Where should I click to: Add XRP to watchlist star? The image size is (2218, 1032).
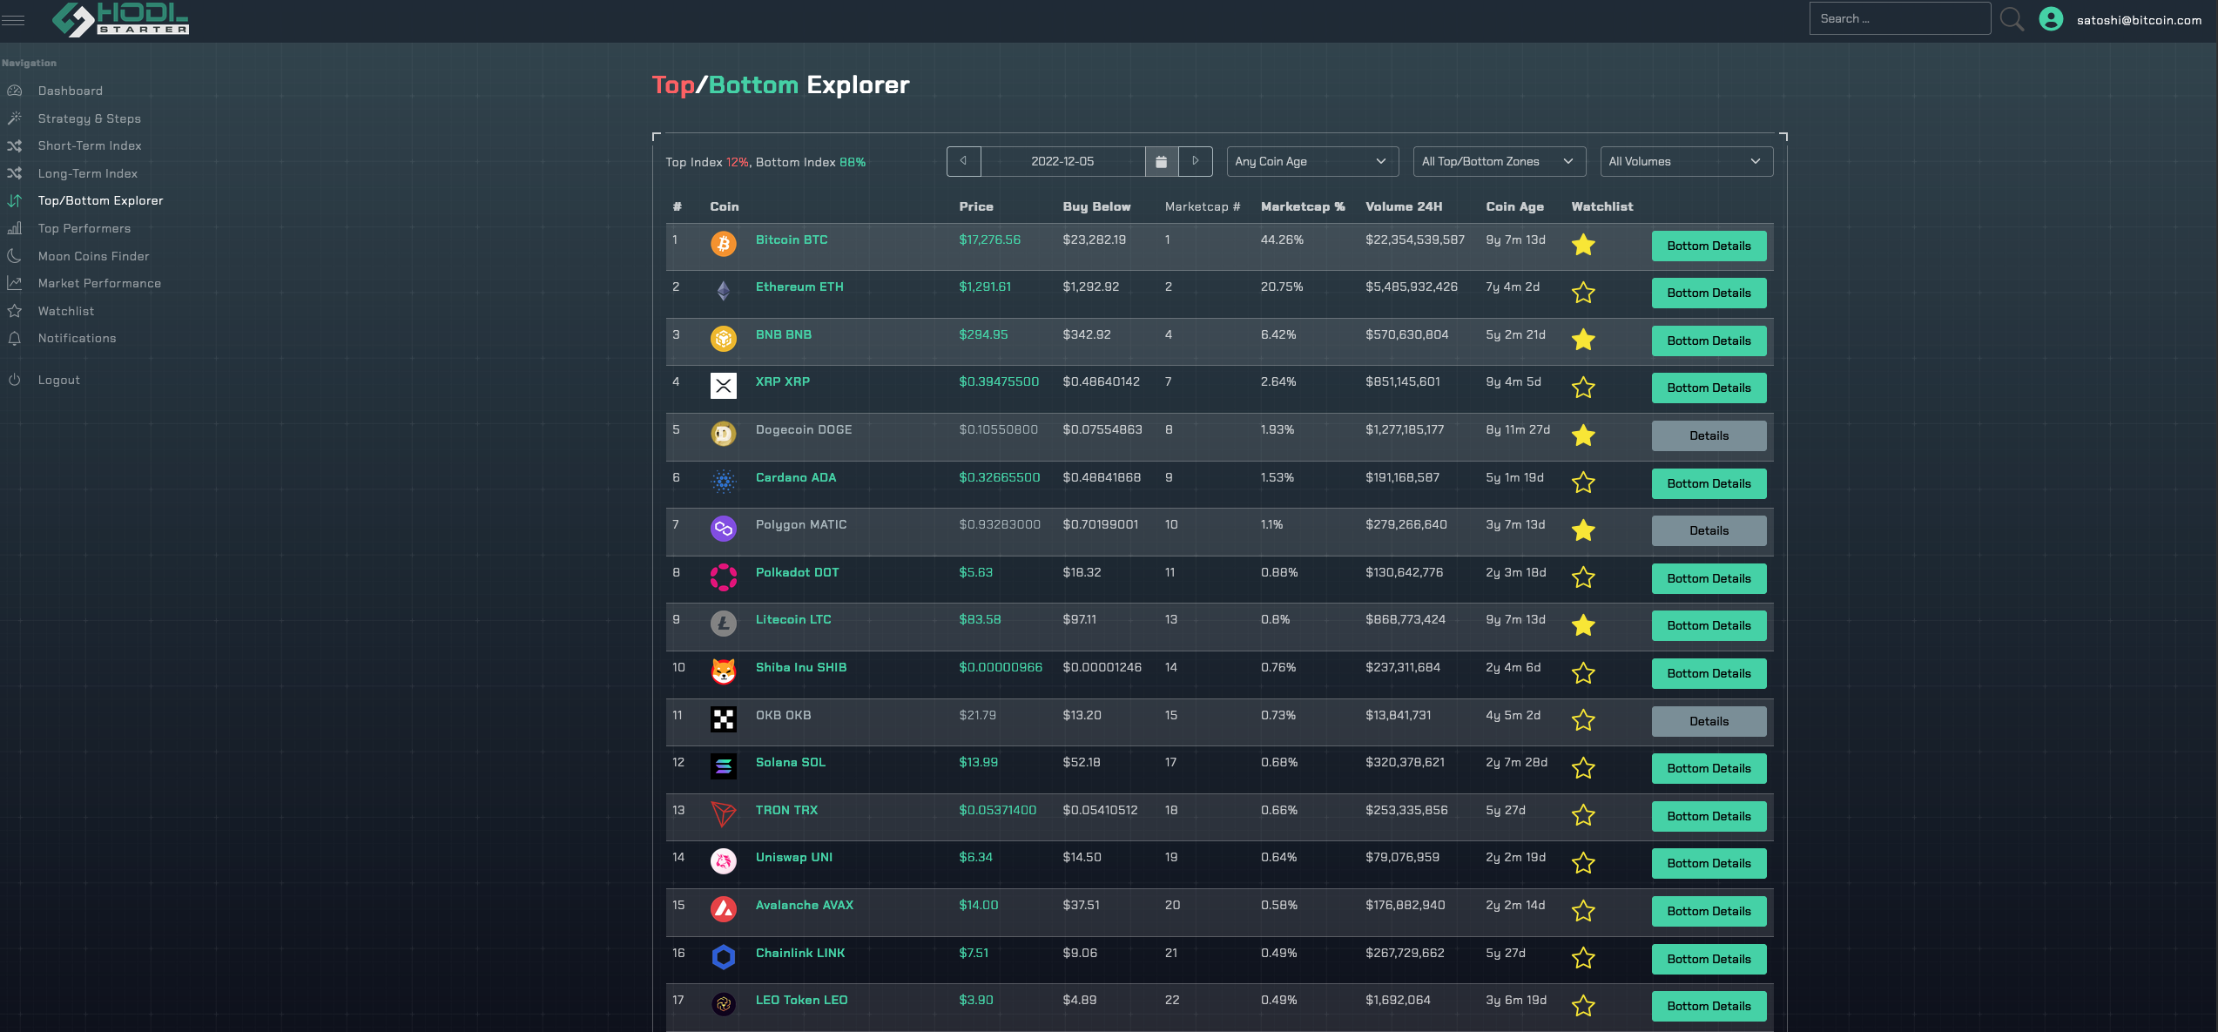click(1583, 388)
